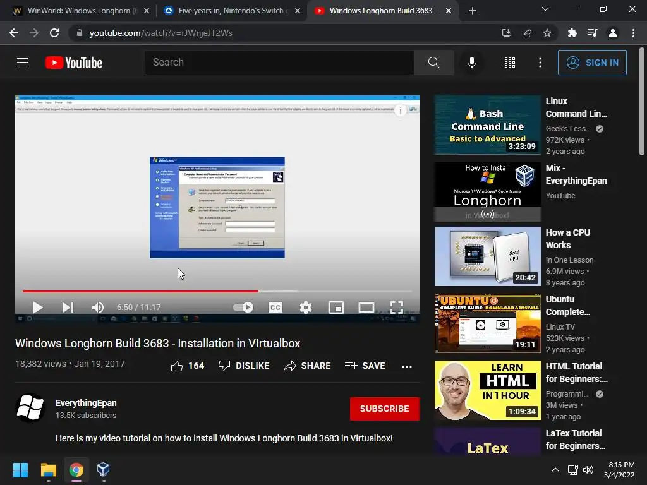This screenshot has height=485, width=647.
Task: Go to YouTube home via logo
Action: tap(73, 63)
